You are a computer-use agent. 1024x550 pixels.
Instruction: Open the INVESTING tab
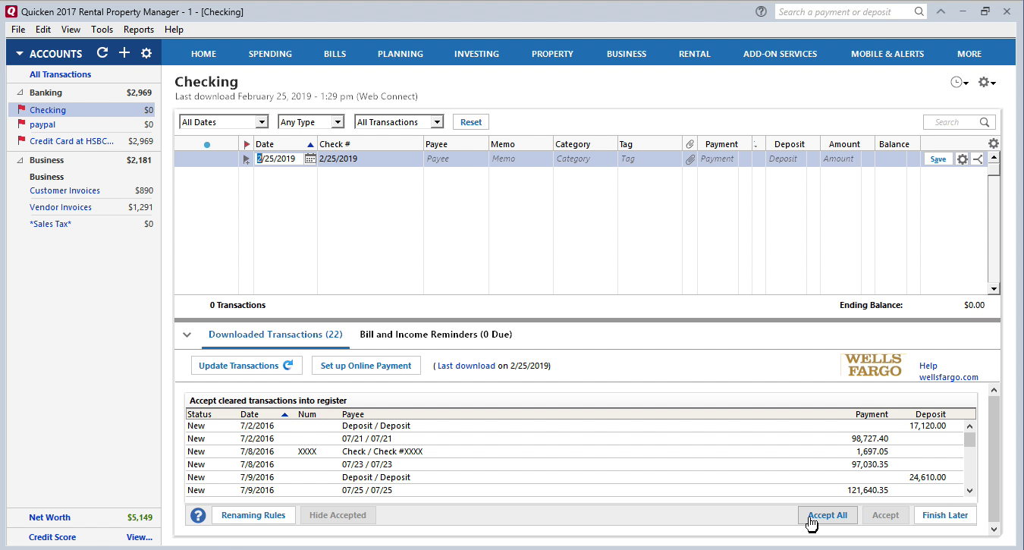(x=476, y=54)
